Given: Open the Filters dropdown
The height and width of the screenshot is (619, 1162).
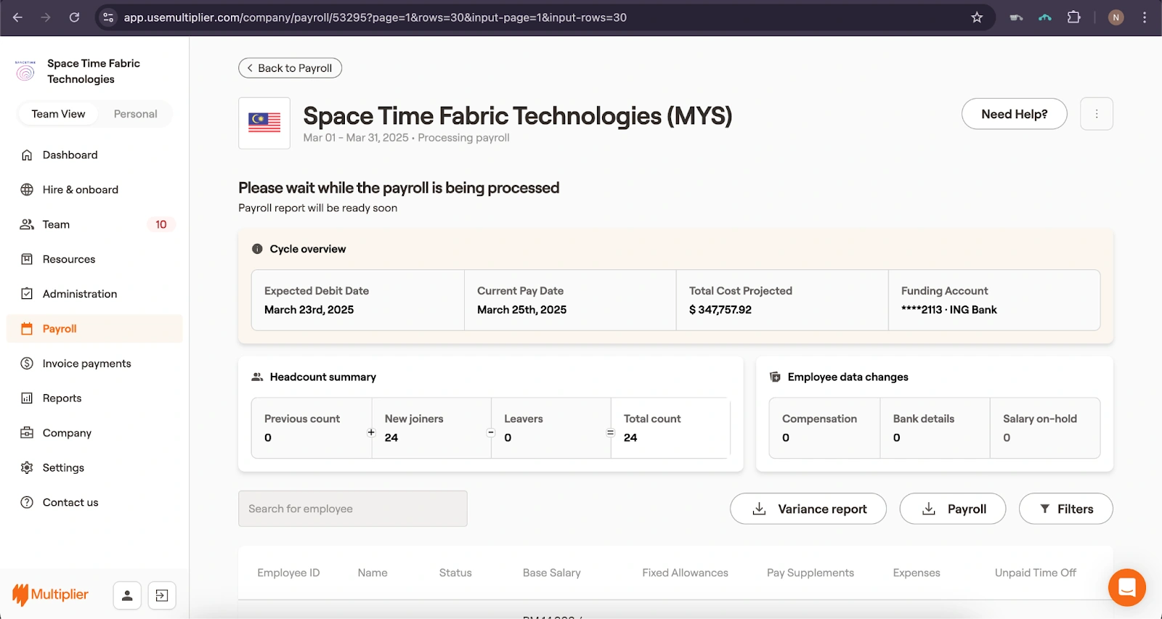Looking at the screenshot, I should pos(1066,509).
